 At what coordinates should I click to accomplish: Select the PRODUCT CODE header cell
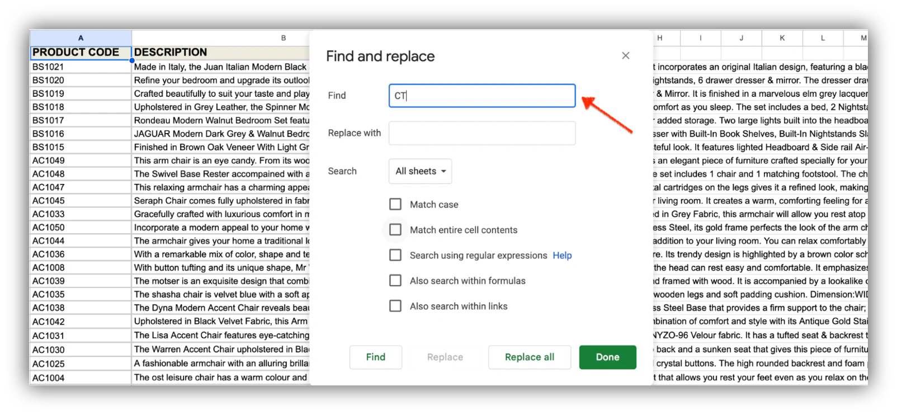81,52
